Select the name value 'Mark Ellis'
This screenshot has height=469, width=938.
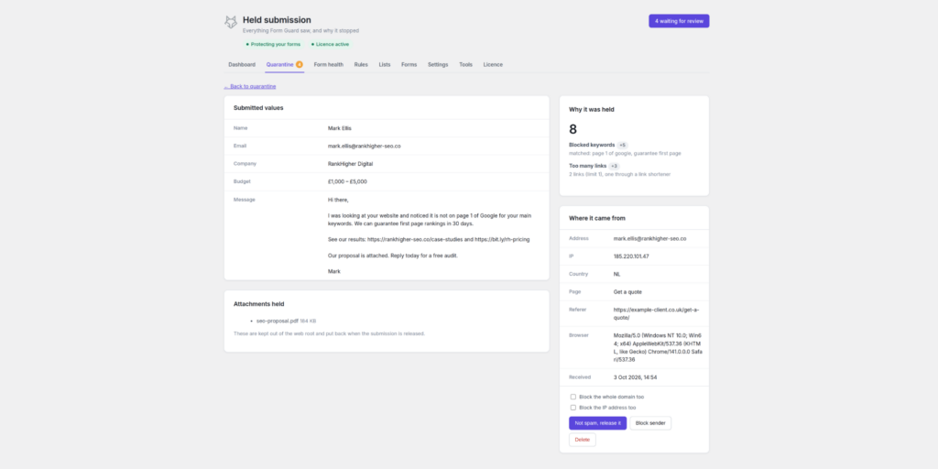point(340,128)
